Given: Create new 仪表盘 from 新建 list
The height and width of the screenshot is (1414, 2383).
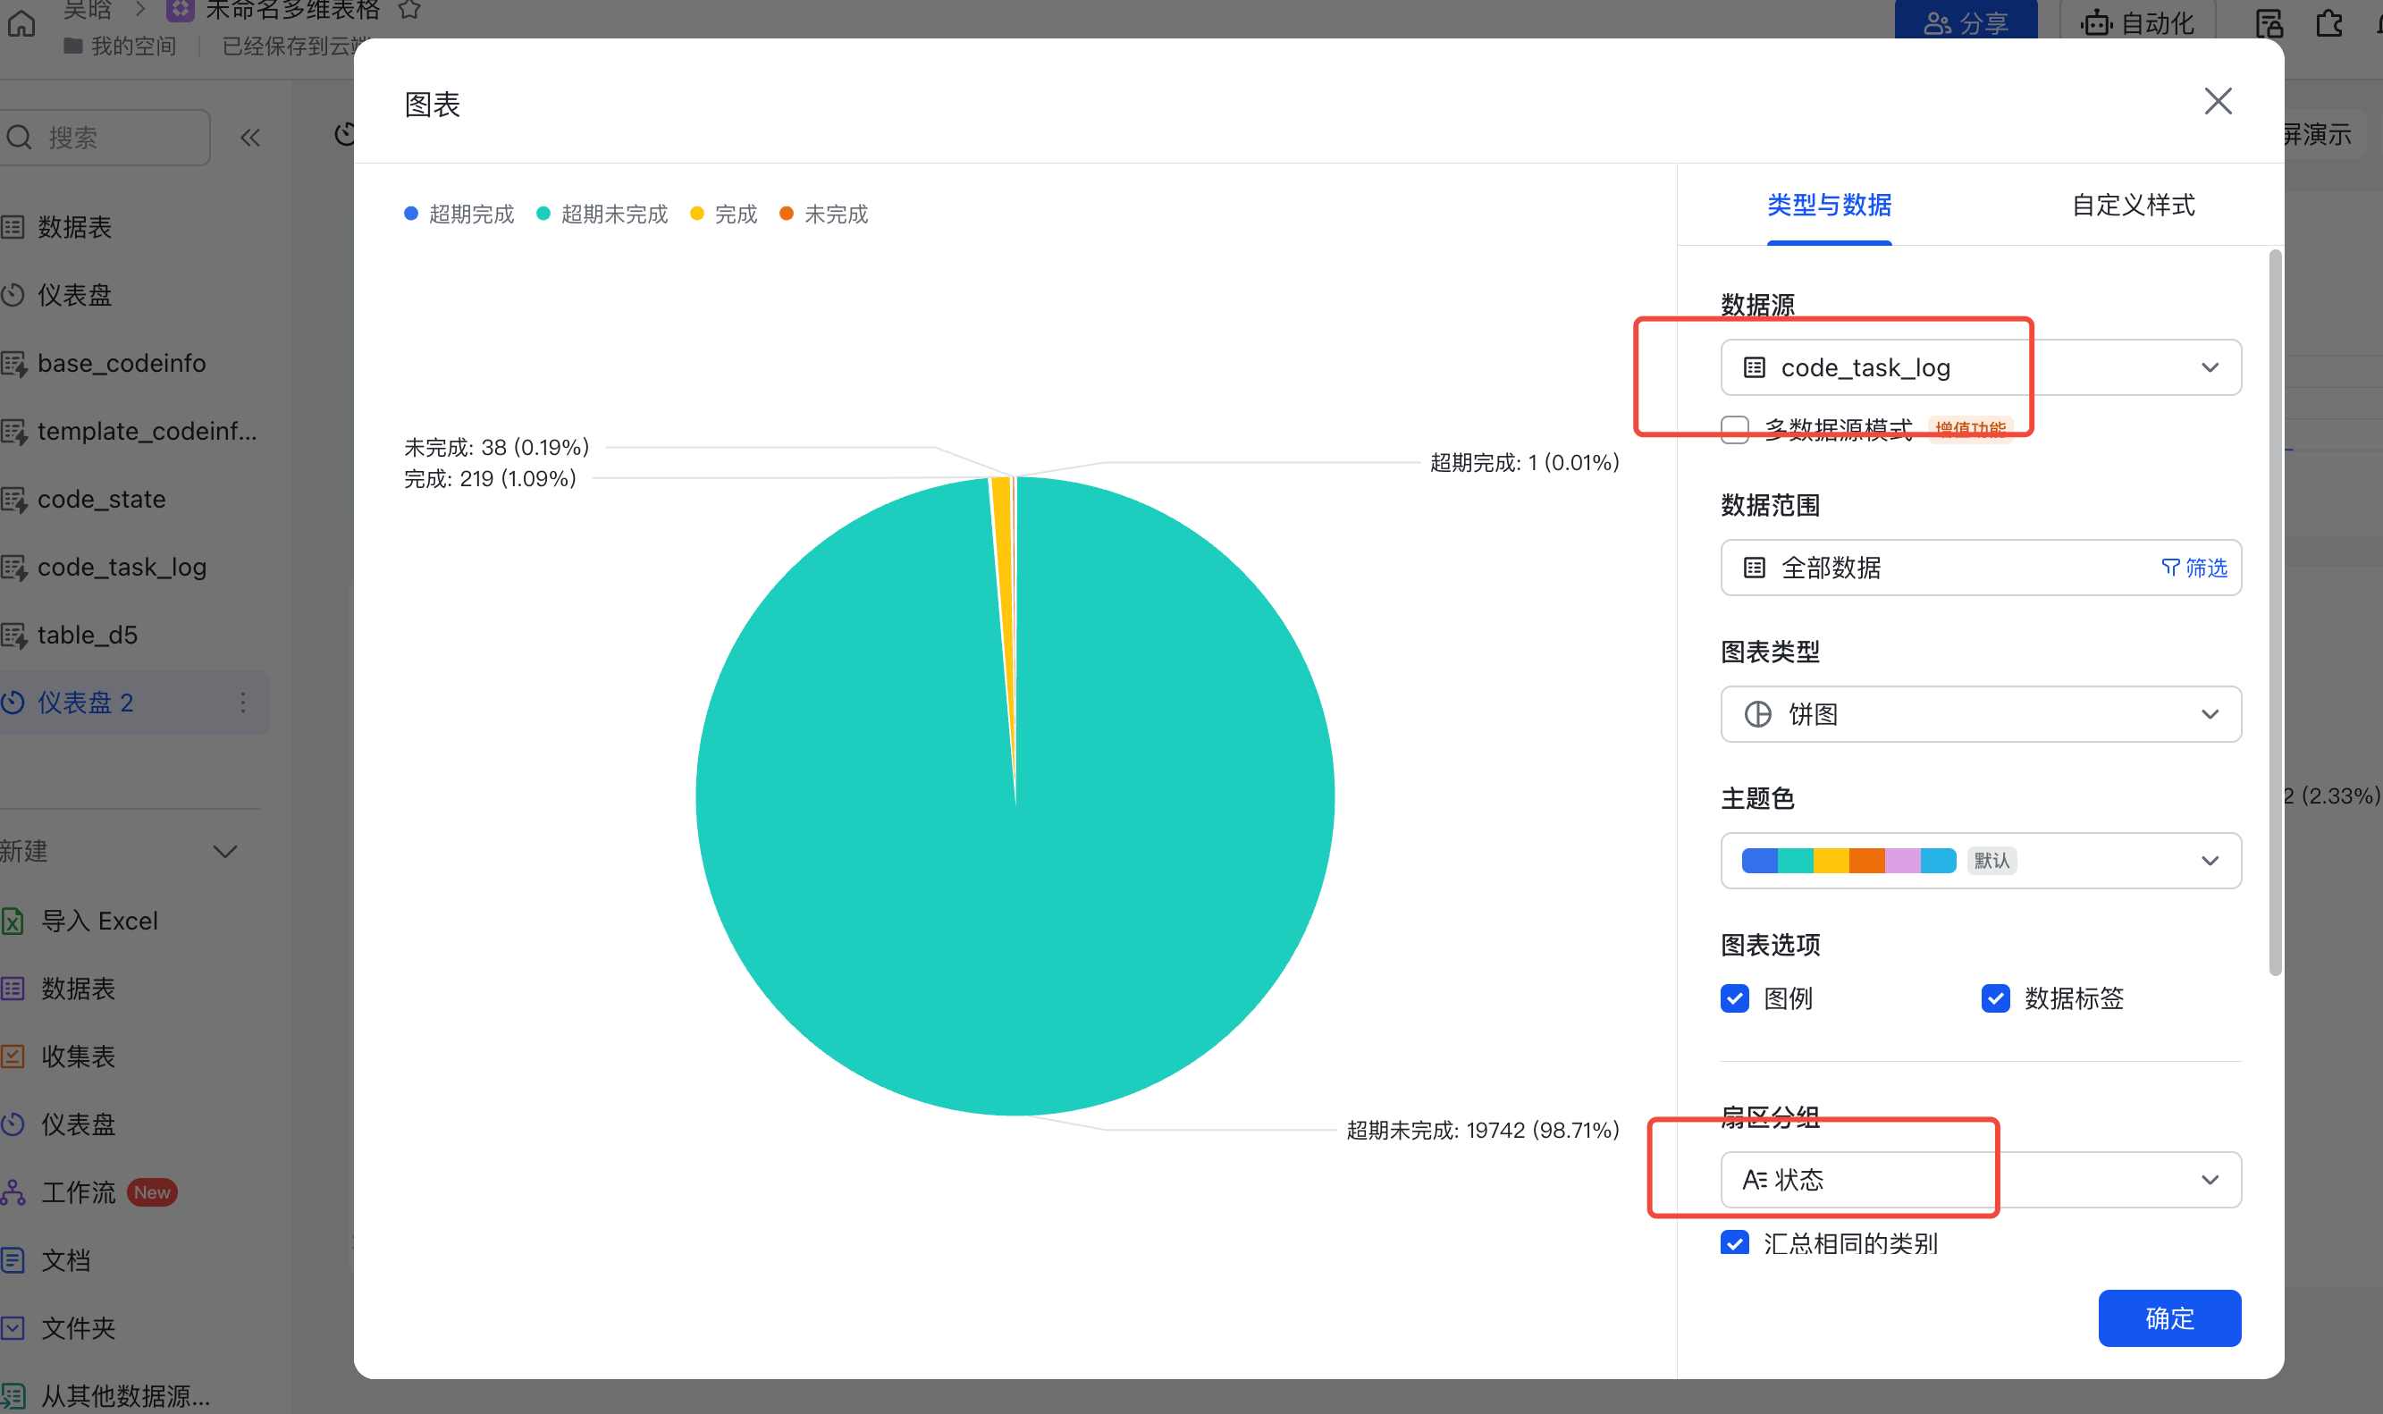Looking at the screenshot, I should pos(77,1124).
